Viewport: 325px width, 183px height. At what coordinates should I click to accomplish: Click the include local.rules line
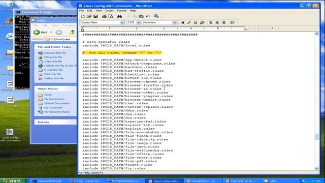[x=116, y=45]
